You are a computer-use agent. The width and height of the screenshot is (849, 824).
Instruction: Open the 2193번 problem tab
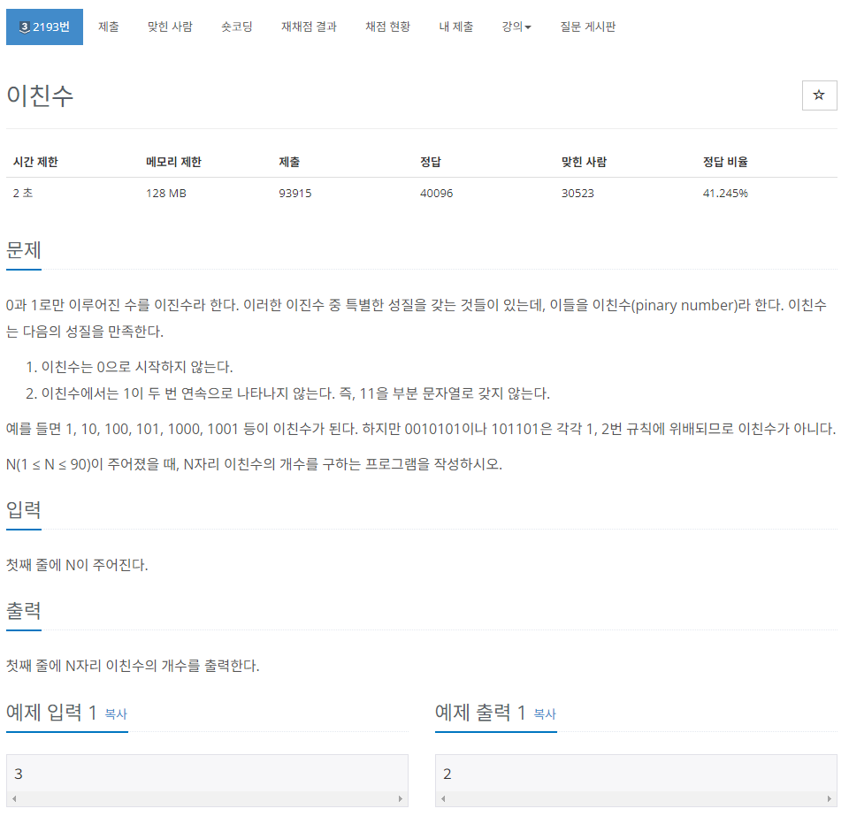[x=44, y=27]
